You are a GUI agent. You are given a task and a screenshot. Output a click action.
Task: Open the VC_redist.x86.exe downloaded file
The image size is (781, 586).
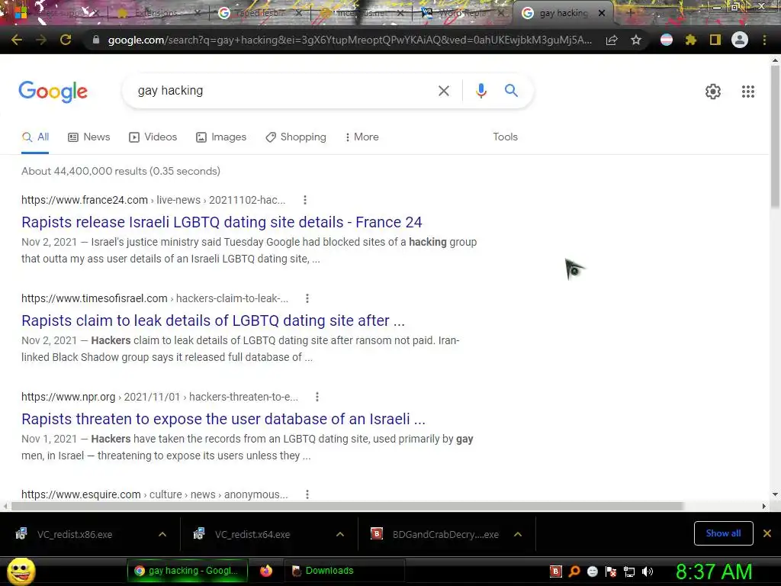click(74, 534)
